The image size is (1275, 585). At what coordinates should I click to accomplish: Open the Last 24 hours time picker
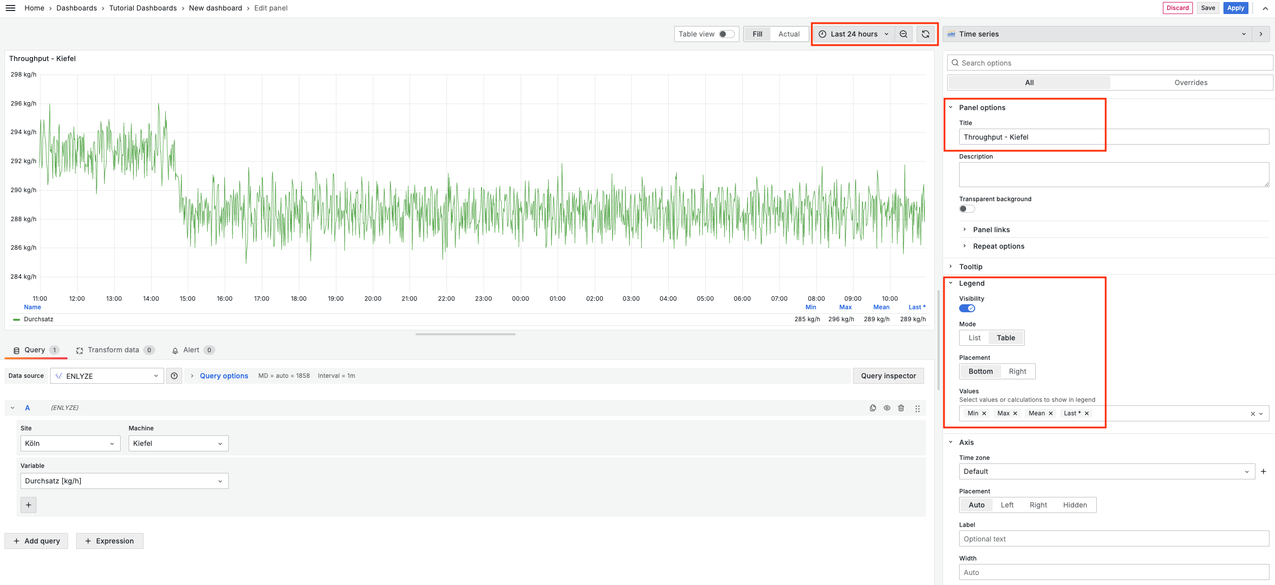point(854,34)
